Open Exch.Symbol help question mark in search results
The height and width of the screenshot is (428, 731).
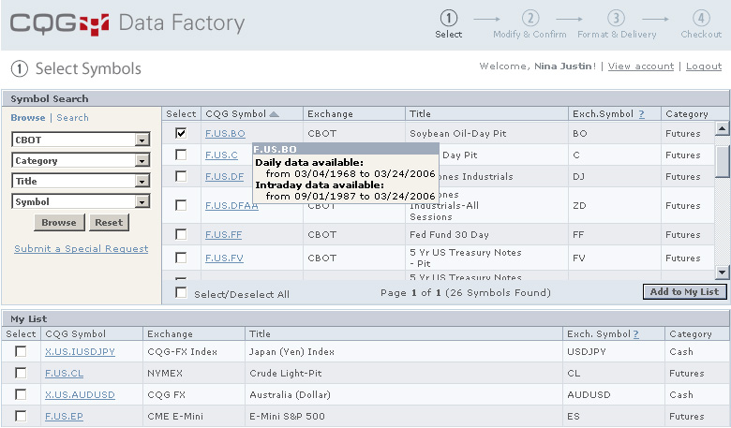(x=641, y=113)
